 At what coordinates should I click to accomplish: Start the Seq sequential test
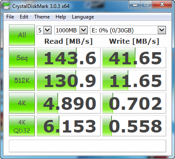tap(22, 58)
